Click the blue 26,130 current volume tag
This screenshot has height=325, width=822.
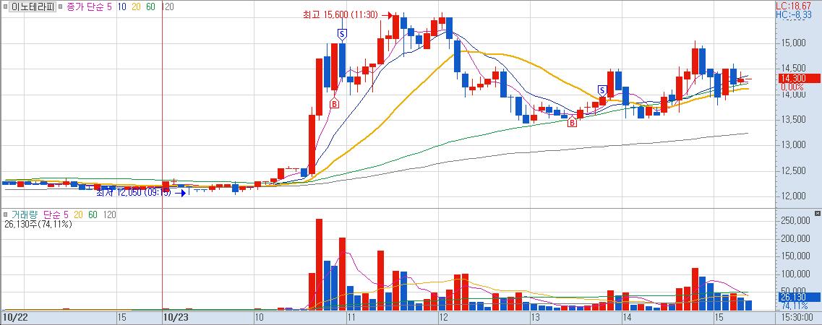coord(798,298)
